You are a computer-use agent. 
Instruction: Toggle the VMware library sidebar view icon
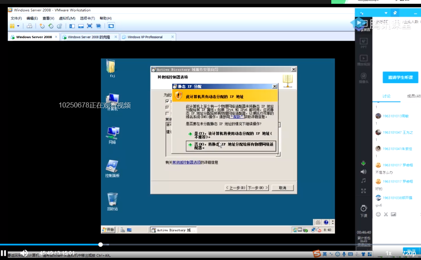pos(72,26)
